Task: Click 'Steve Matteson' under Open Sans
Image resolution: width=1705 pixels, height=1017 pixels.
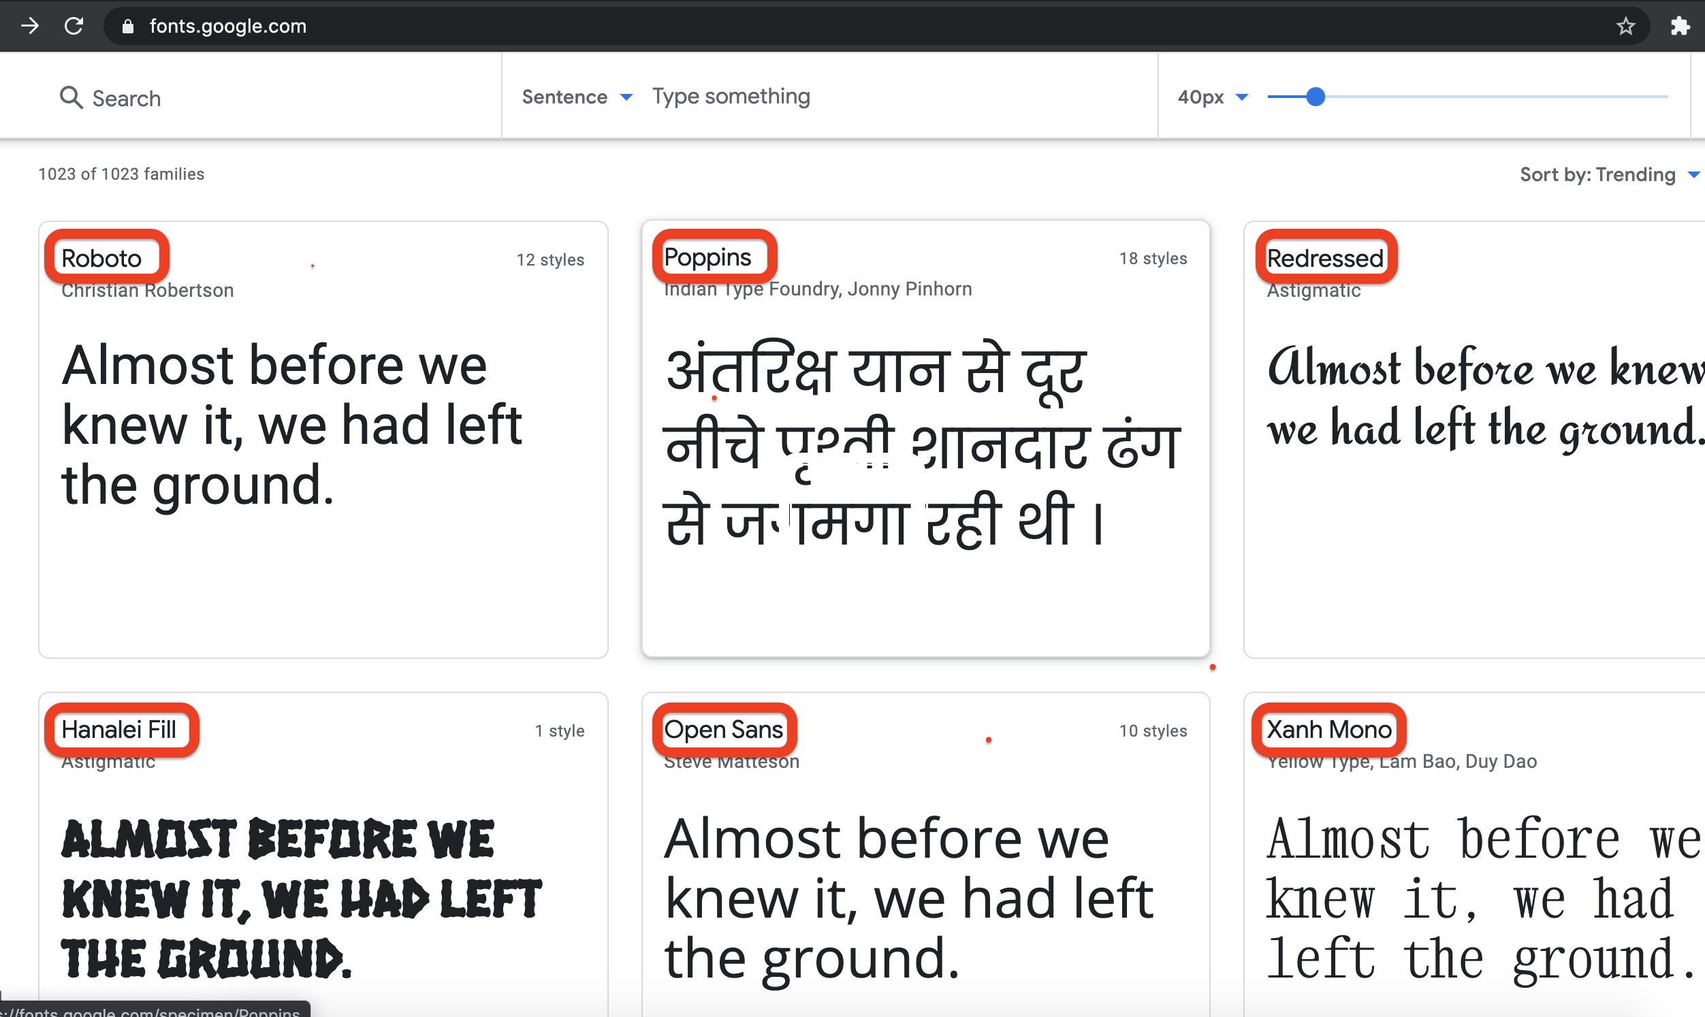Action: point(731,761)
